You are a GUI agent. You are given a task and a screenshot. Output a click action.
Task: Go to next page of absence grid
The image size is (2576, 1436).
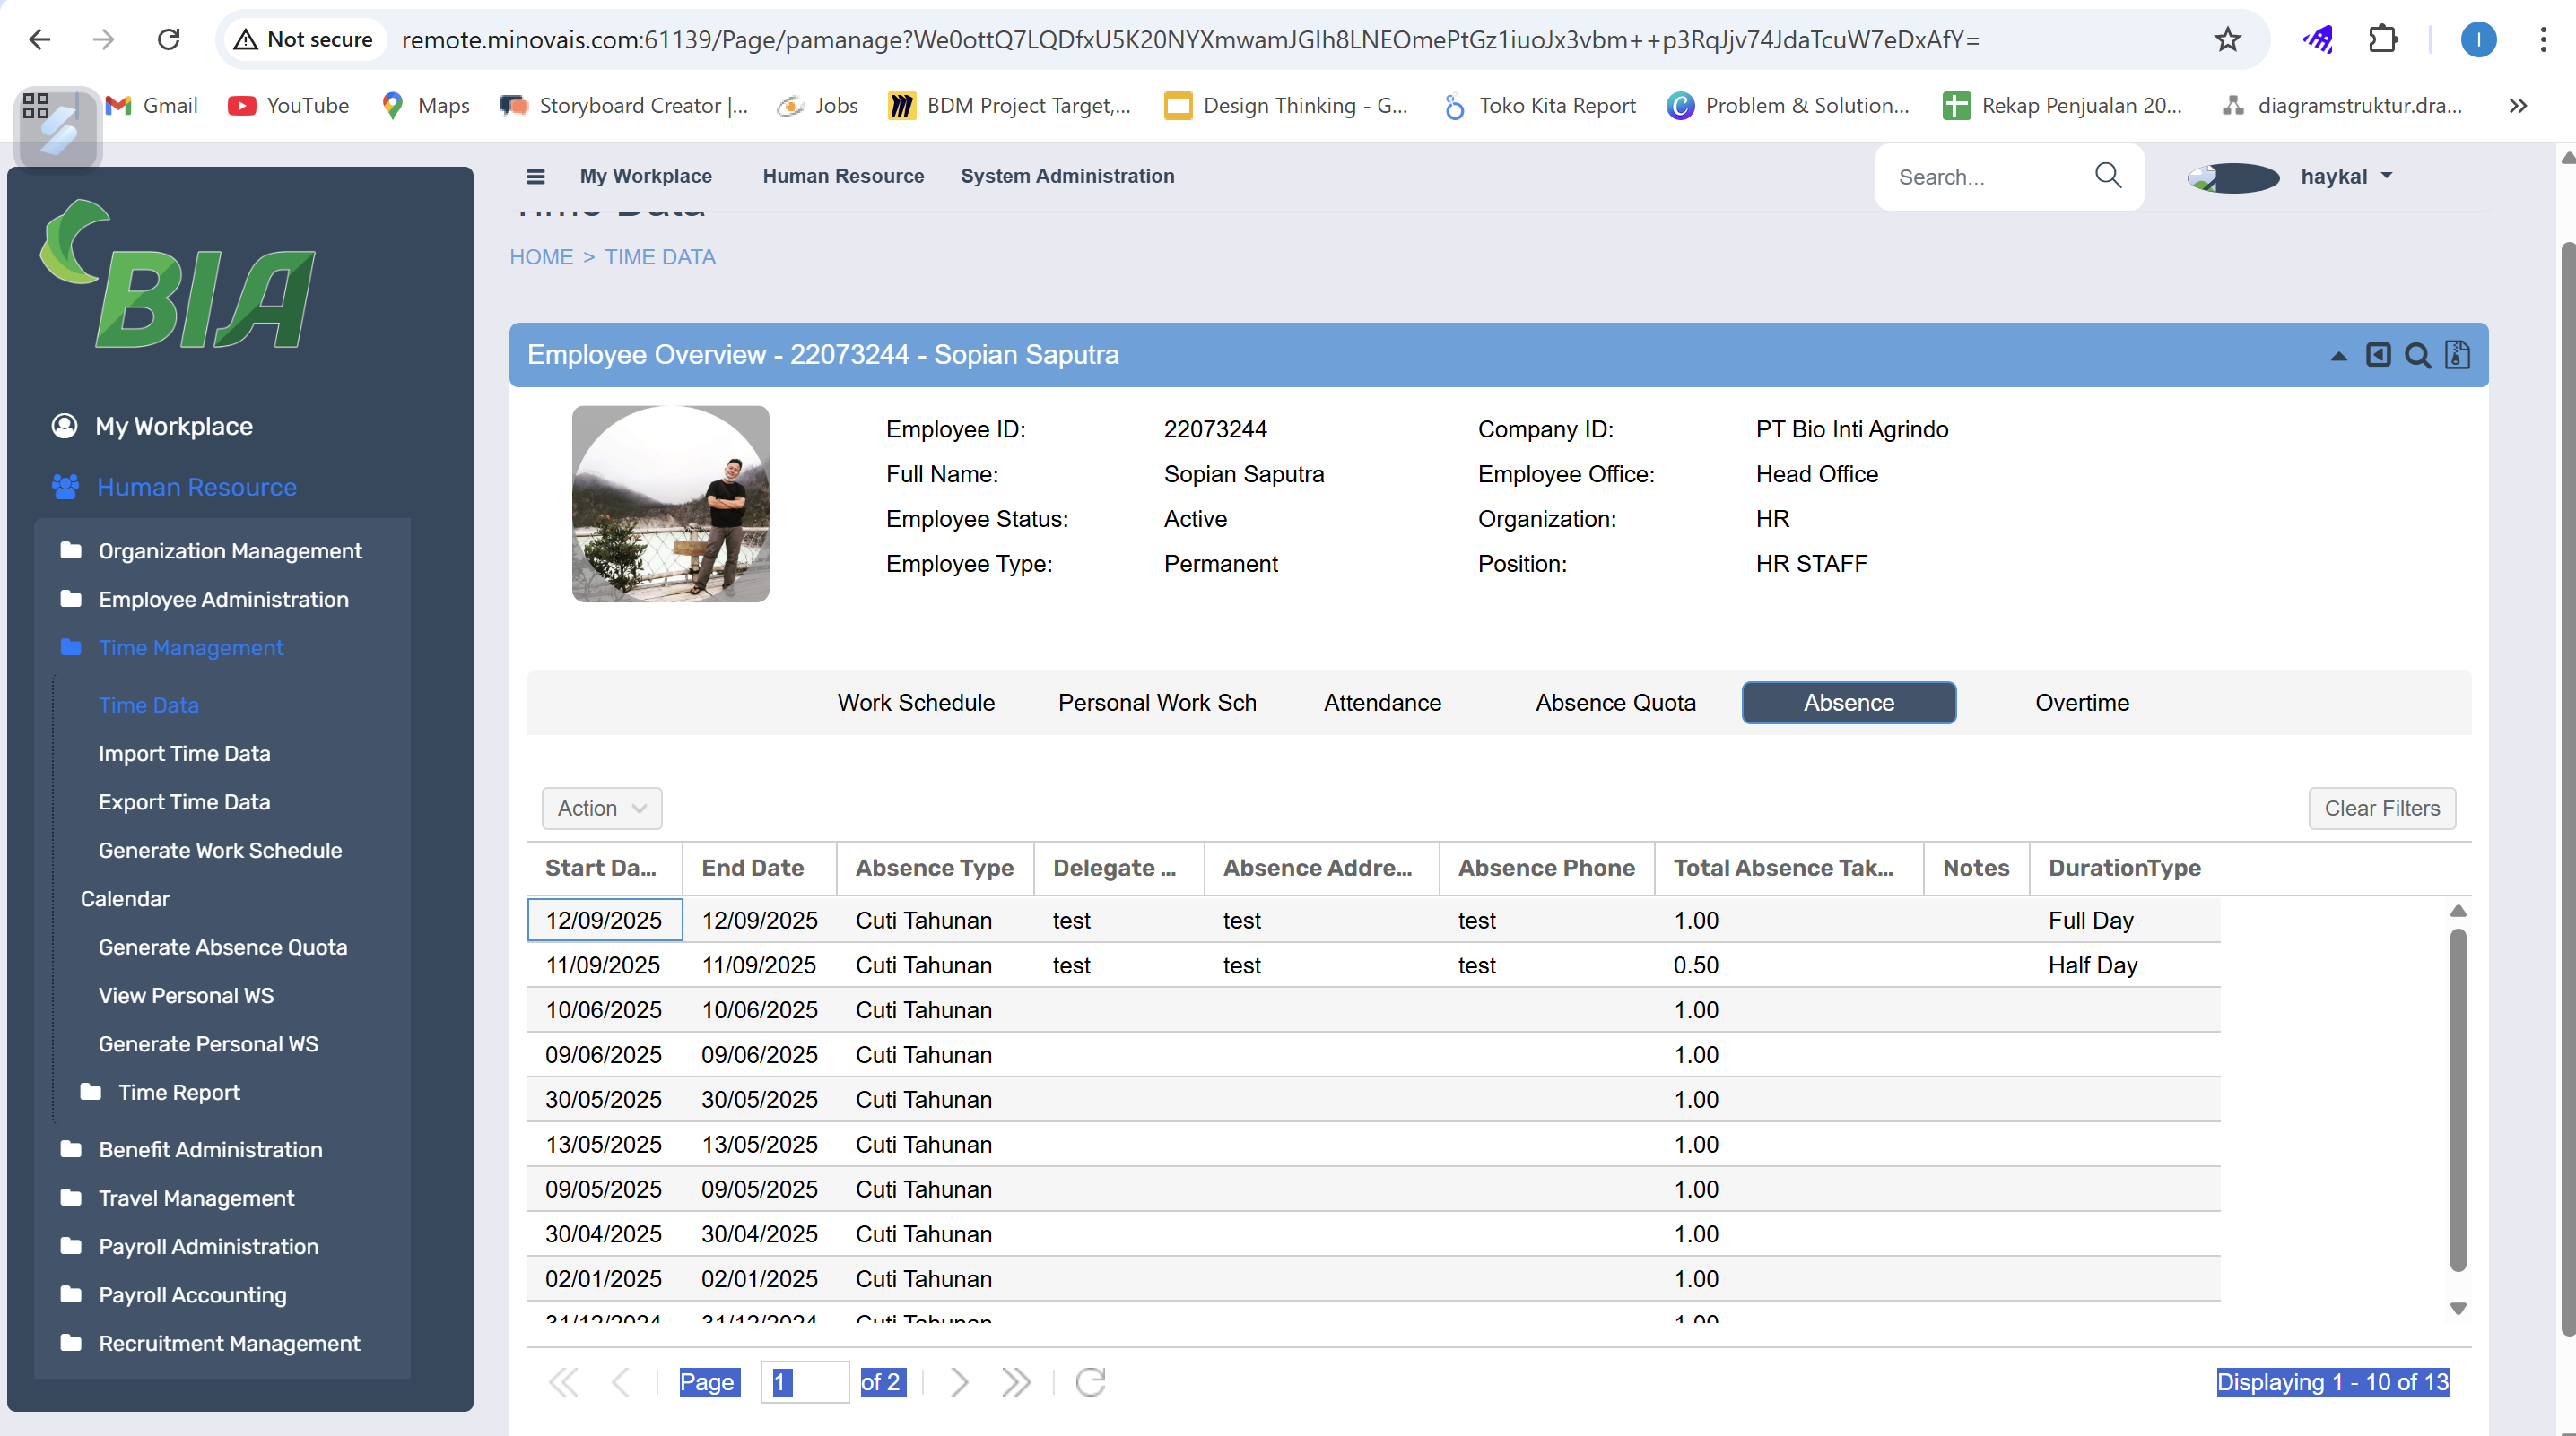(x=959, y=1382)
